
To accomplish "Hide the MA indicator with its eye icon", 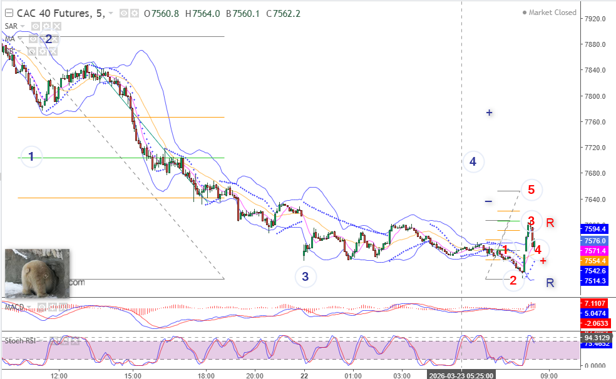I will (x=33, y=38).
